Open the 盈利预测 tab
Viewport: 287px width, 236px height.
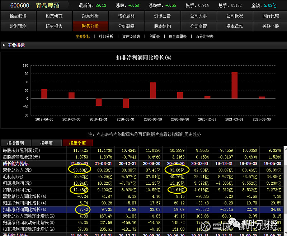tap(18, 26)
